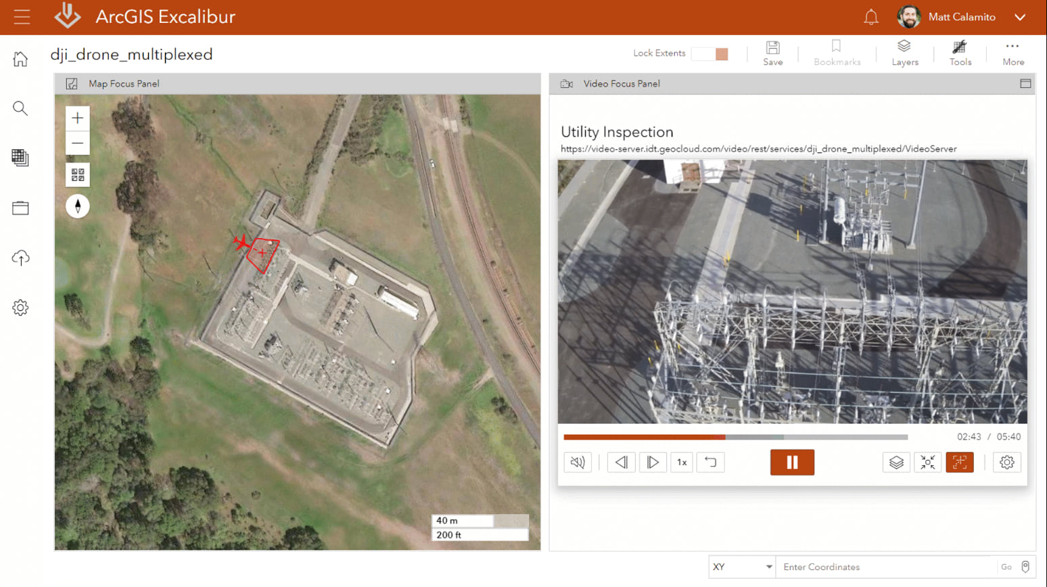This screenshot has width=1047, height=587.
Task: Step forward one video frame
Action: point(653,463)
